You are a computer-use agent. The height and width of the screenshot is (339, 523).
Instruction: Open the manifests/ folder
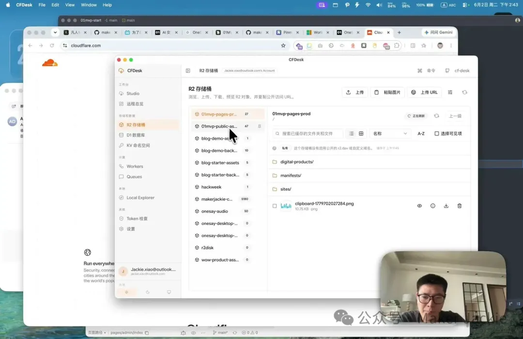pos(369,176)
